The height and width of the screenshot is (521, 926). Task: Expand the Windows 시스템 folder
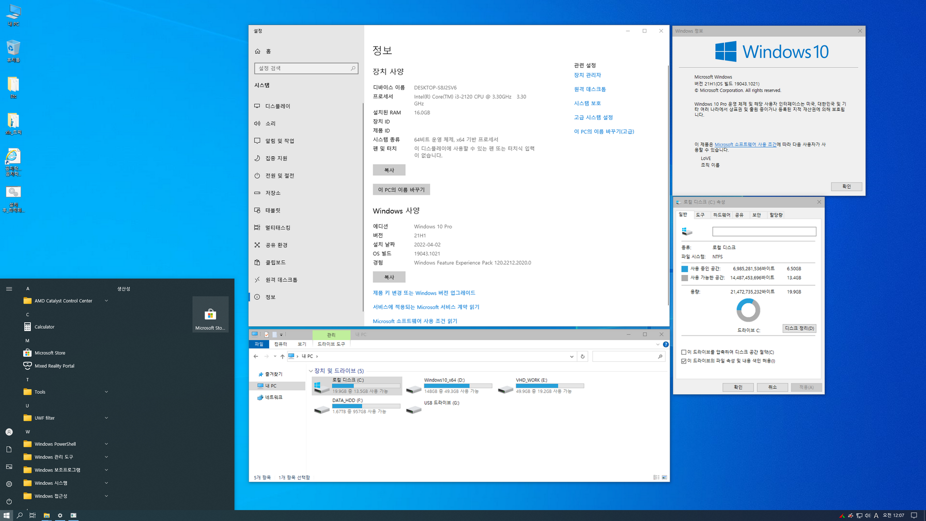point(66,483)
